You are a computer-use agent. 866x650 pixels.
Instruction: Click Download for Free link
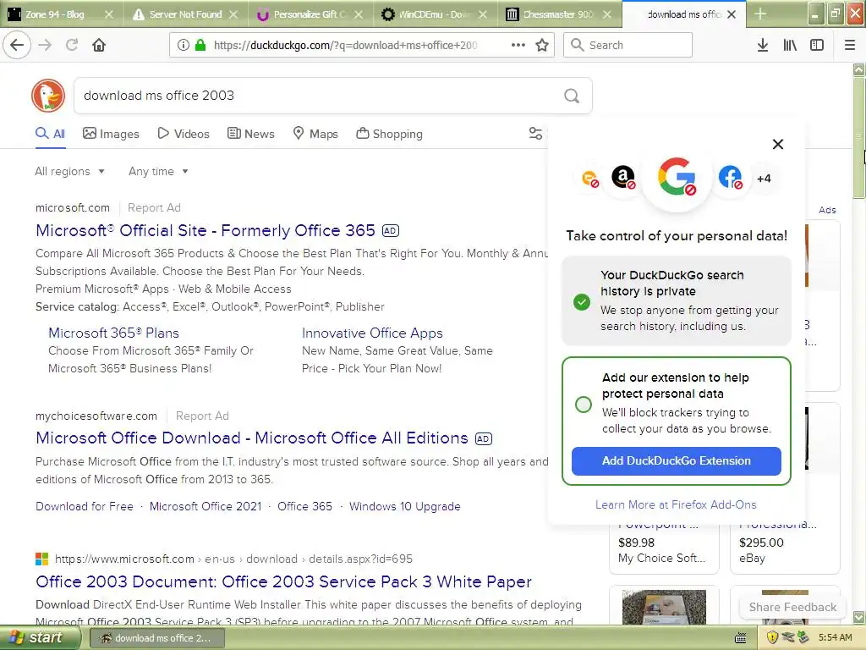[x=85, y=506]
